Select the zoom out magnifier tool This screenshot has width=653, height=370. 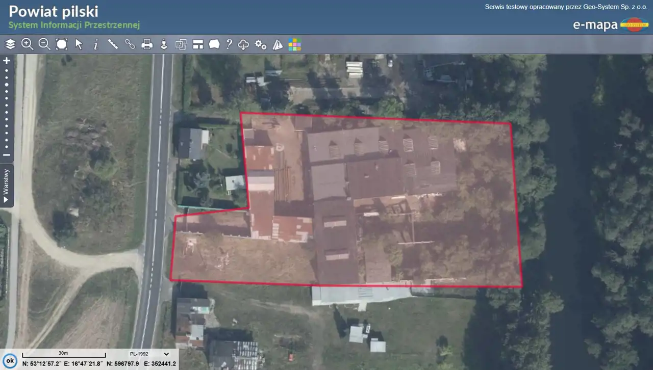[44, 44]
